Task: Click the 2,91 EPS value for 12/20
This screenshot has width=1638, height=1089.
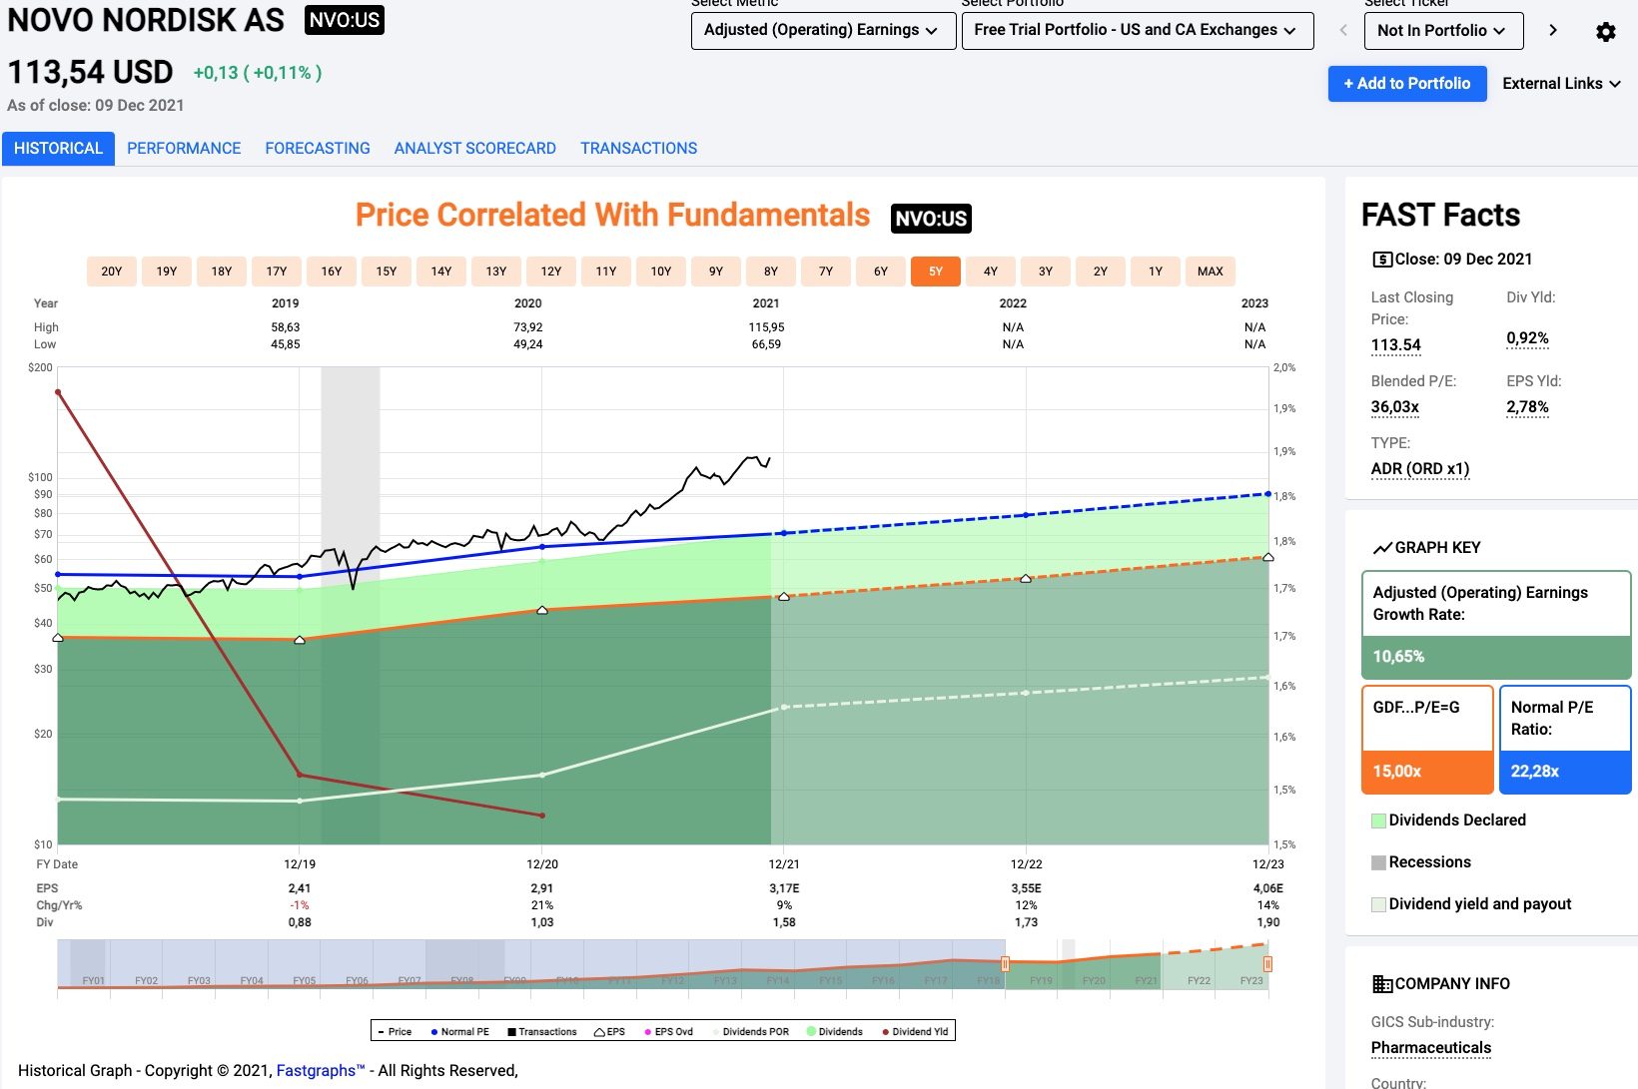Action: pos(542,888)
